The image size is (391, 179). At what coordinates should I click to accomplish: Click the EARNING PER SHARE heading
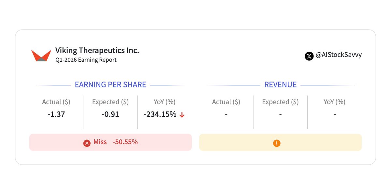coord(110,85)
